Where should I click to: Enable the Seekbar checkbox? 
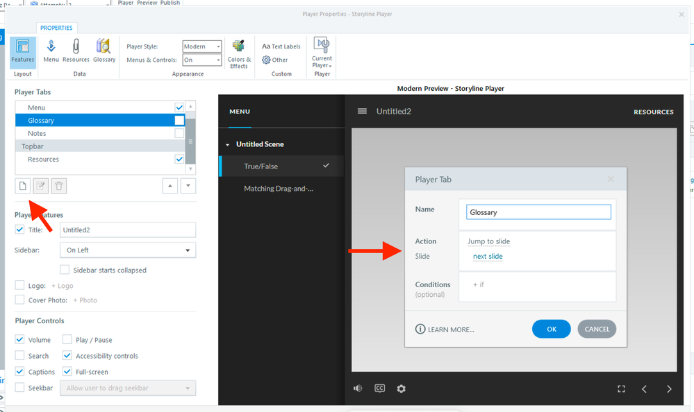tap(19, 388)
